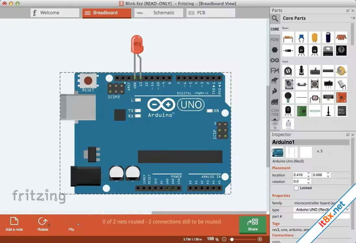This screenshot has height=243, width=356.
Task: Switch to the MINE parts bin
Action: pyautogui.click(x=275, y=40)
